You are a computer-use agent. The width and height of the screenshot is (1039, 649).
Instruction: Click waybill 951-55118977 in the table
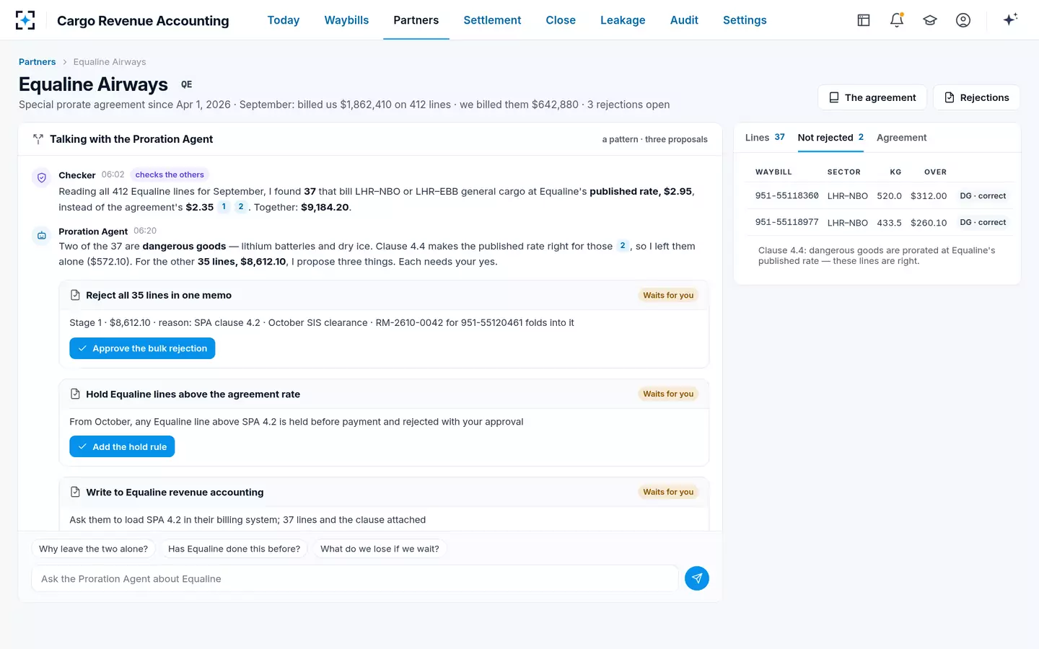(x=786, y=223)
